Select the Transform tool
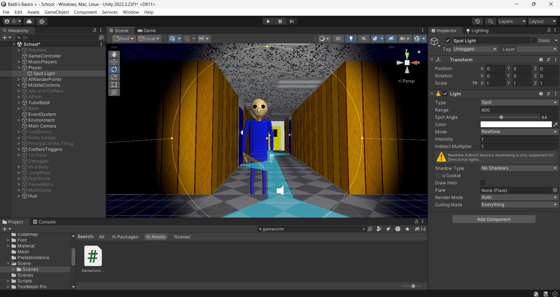Screen dimensions: 560x297 (114, 92)
